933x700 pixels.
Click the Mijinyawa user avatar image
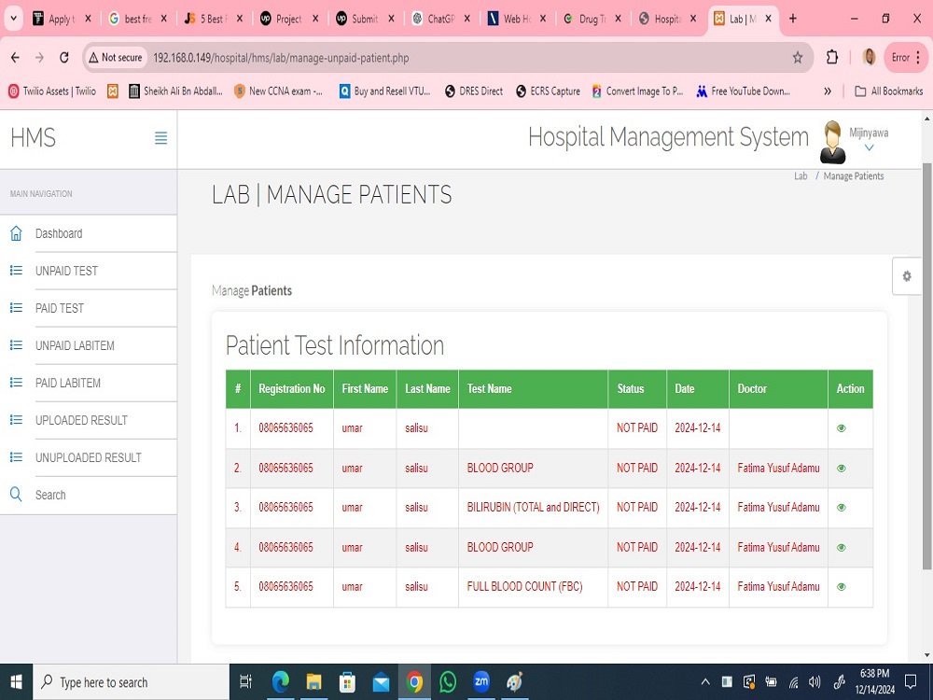[x=832, y=142]
